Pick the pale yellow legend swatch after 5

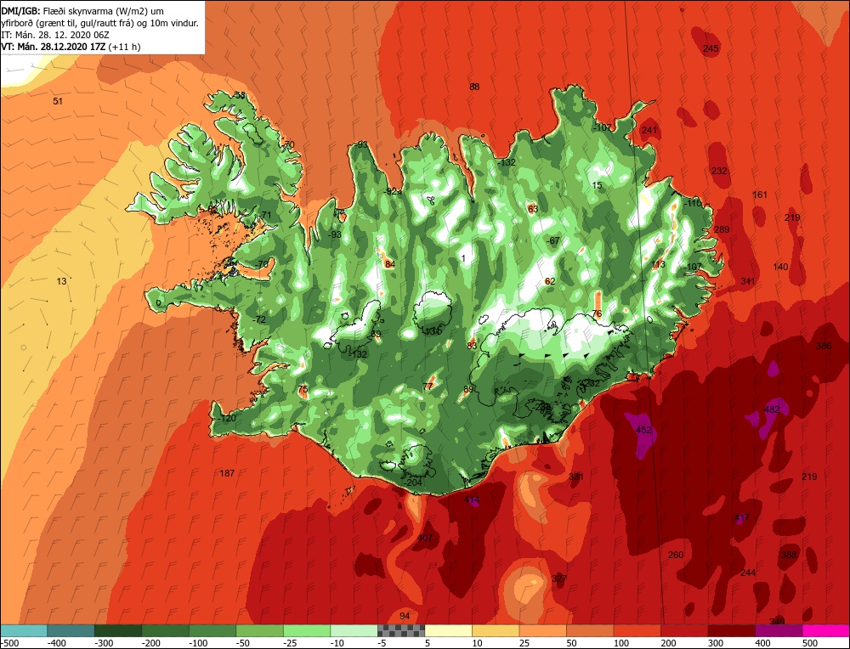pos(448,630)
